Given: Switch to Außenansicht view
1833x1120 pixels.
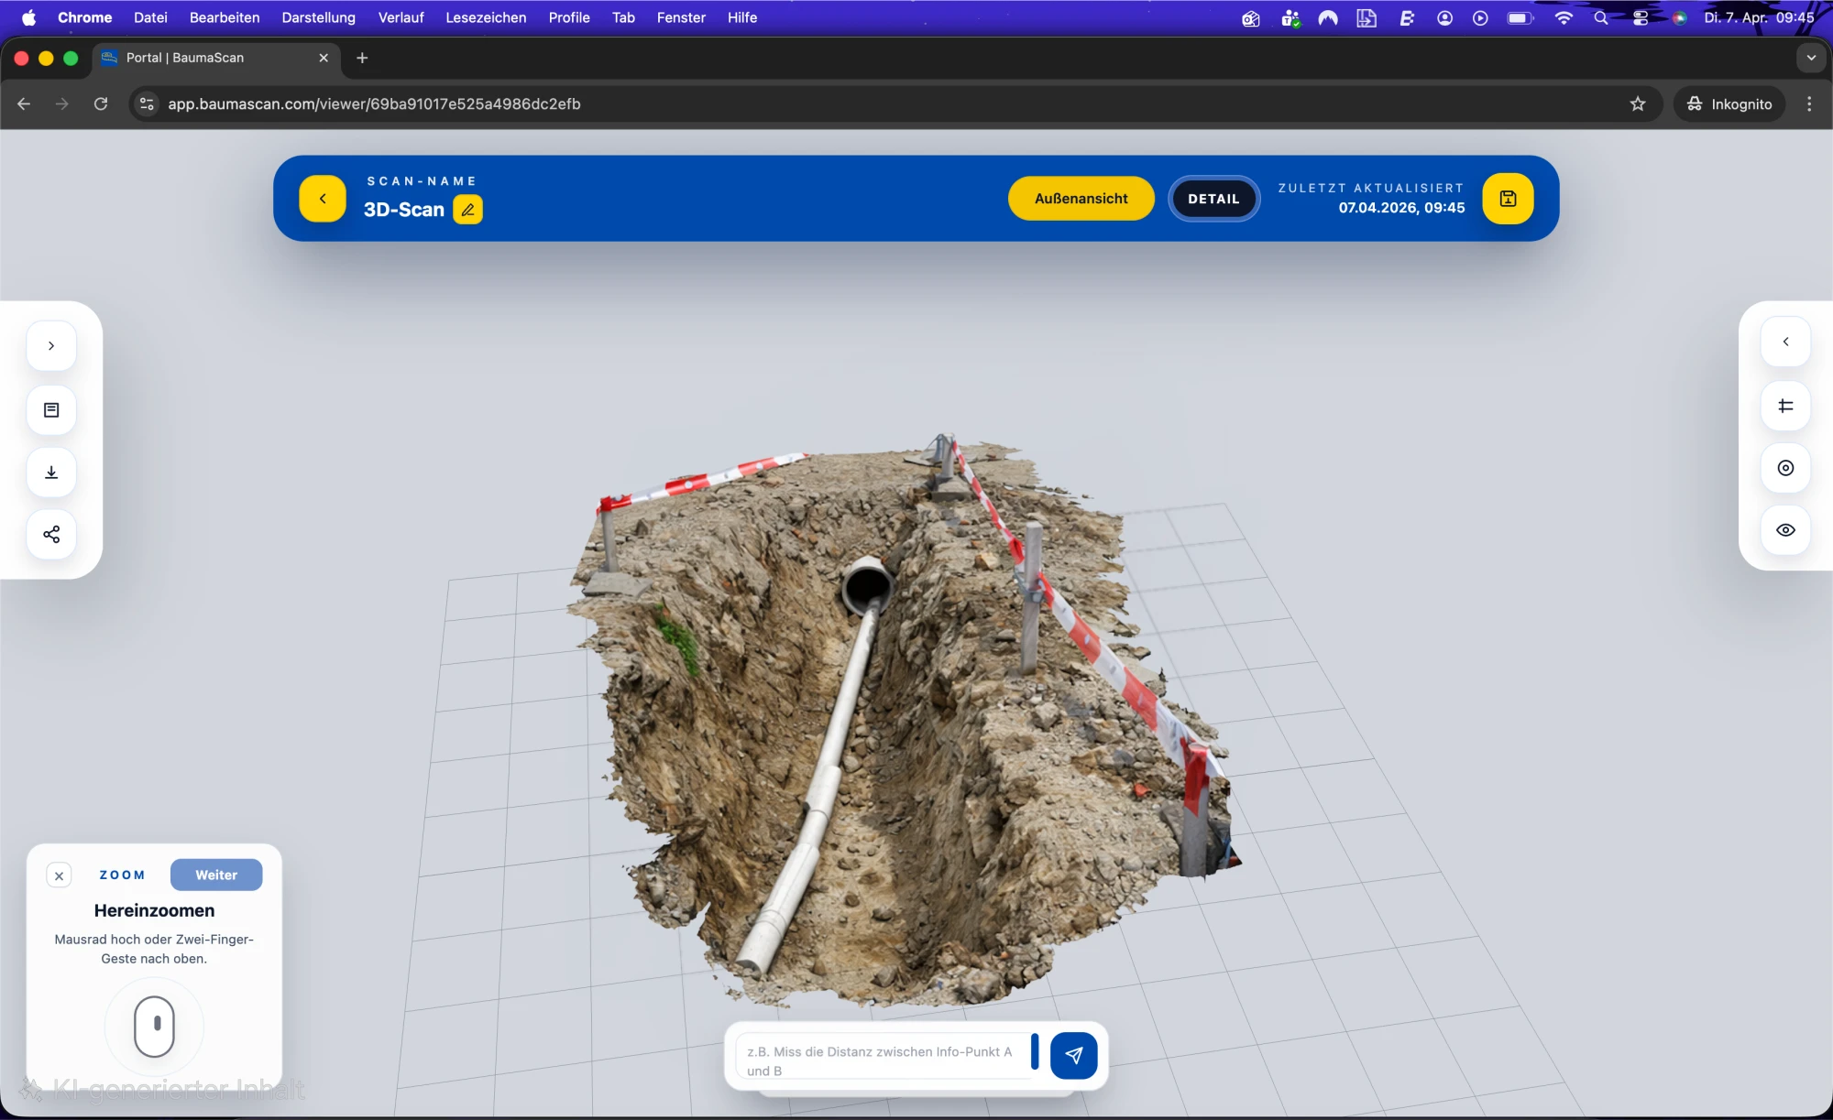Looking at the screenshot, I should coord(1081,199).
